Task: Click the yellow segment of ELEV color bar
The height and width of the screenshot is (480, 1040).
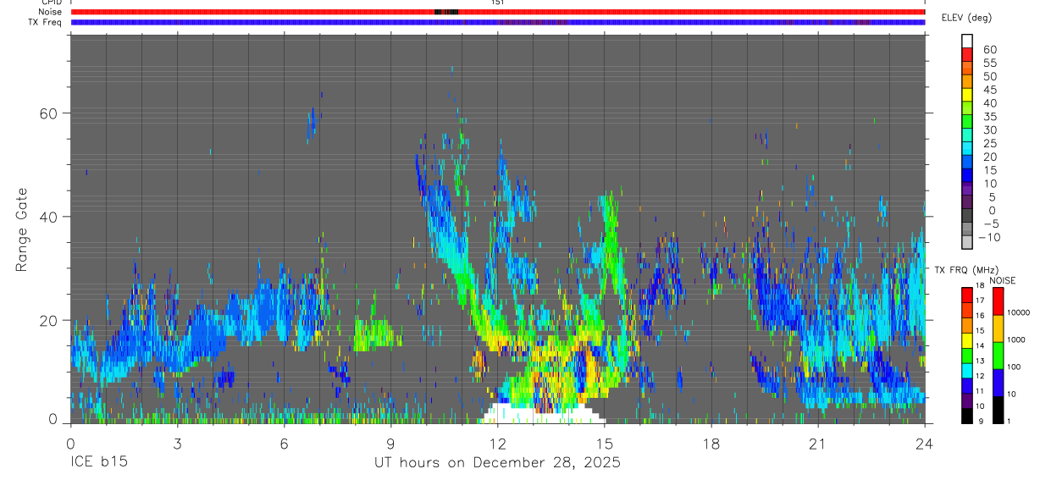Action: click(967, 95)
